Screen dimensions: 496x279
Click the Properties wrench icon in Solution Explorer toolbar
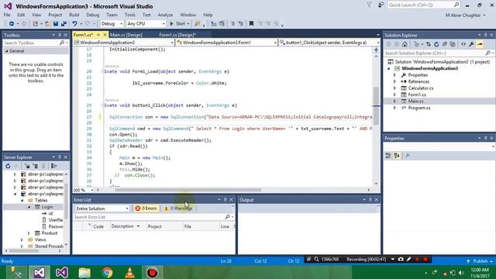coord(472,44)
